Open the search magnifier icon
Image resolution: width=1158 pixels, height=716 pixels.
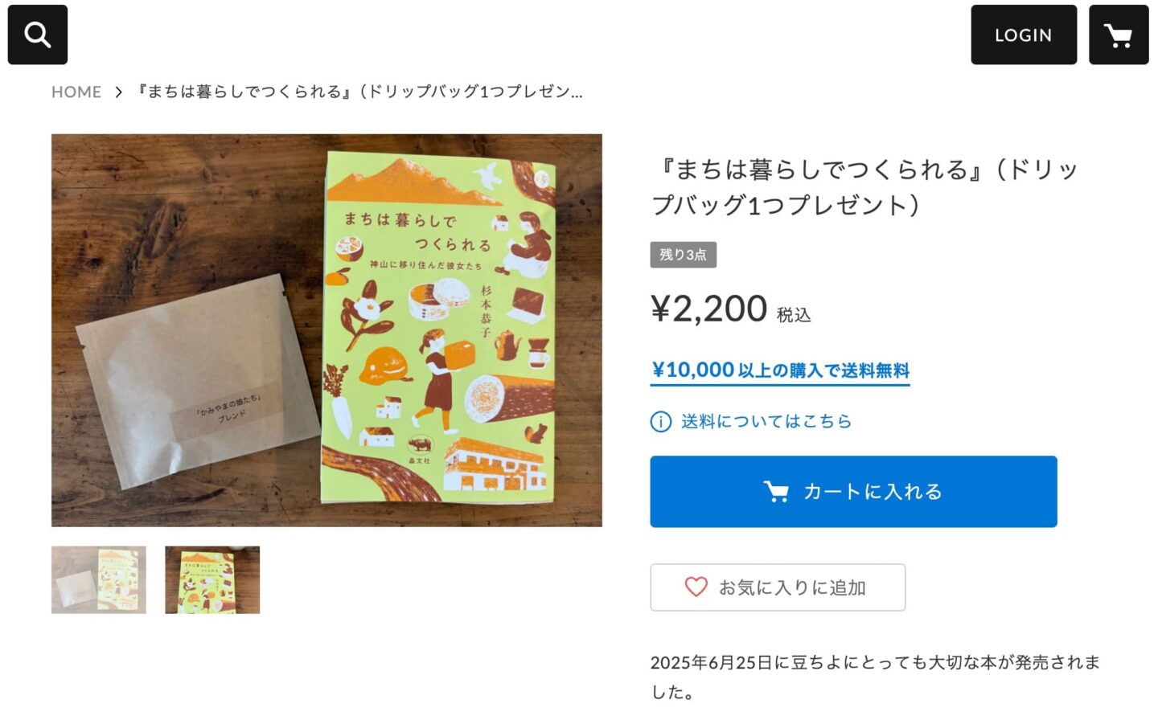(x=38, y=35)
